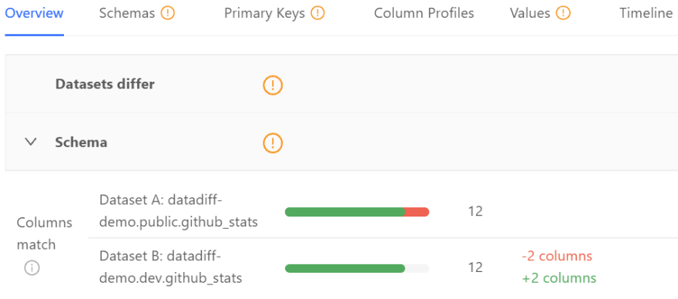The image size is (678, 299).
Task: Click the warning icon next to Datasets differ
Action: [x=273, y=85]
